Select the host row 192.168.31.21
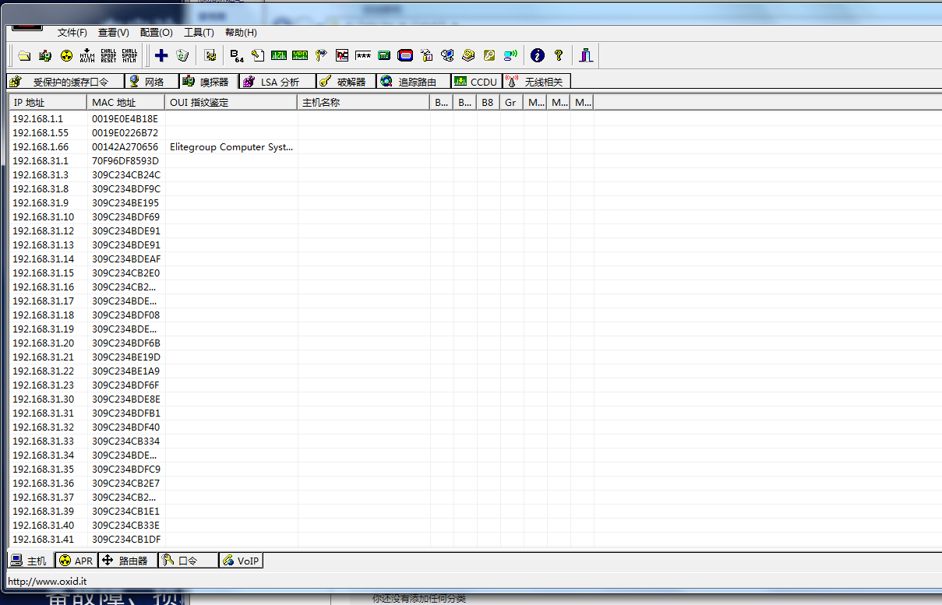This screenshot has width=942, height=605. pos(302,357)
